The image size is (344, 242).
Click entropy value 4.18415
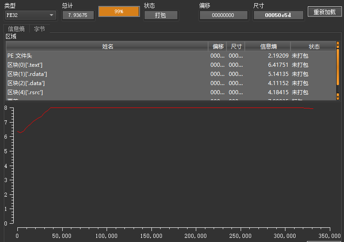coord(278,92)
